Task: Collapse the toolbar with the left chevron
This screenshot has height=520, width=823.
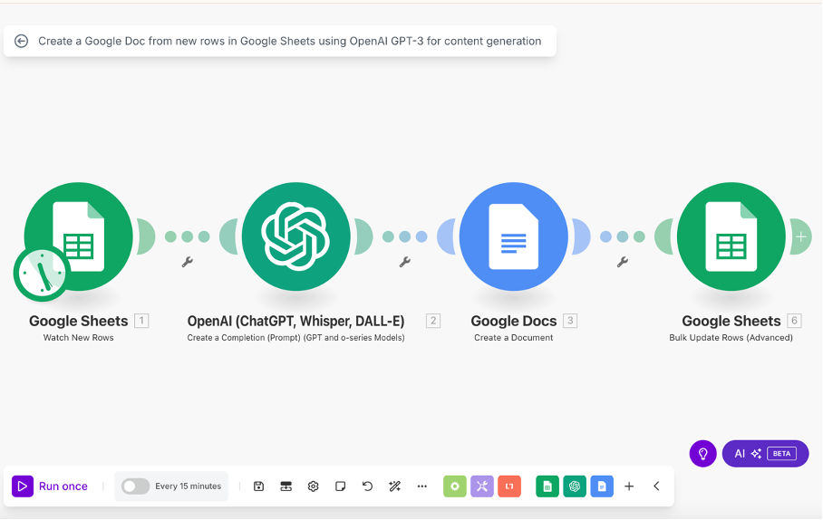Action: click(656, 486)
